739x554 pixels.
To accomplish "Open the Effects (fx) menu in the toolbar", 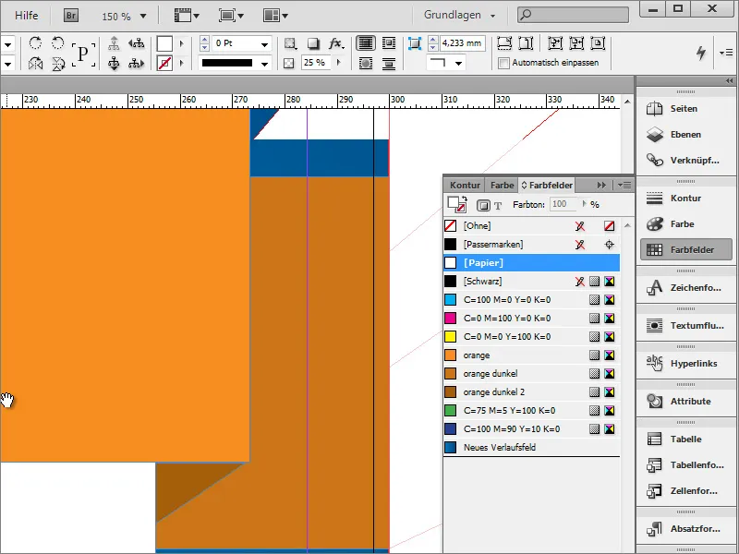I will (x=336, y=42).
